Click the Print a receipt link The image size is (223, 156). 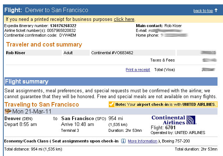138,70
